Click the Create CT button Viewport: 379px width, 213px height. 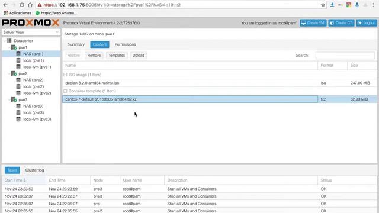341,22
